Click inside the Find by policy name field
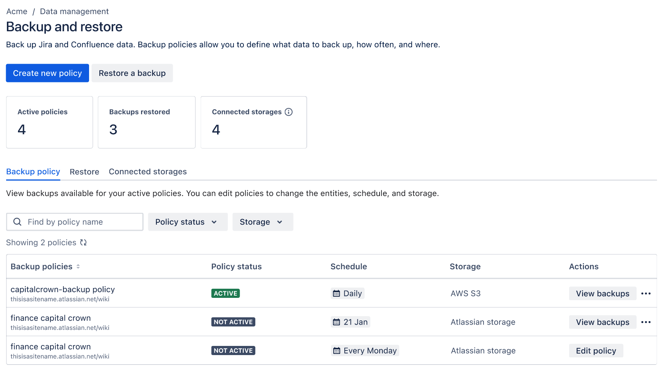 (75, 222)
